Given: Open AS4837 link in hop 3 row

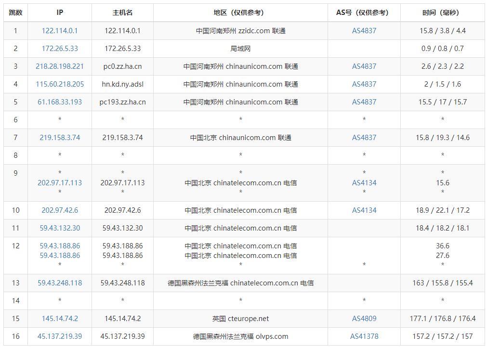Looking at the screenshot, I should point(364,66).
